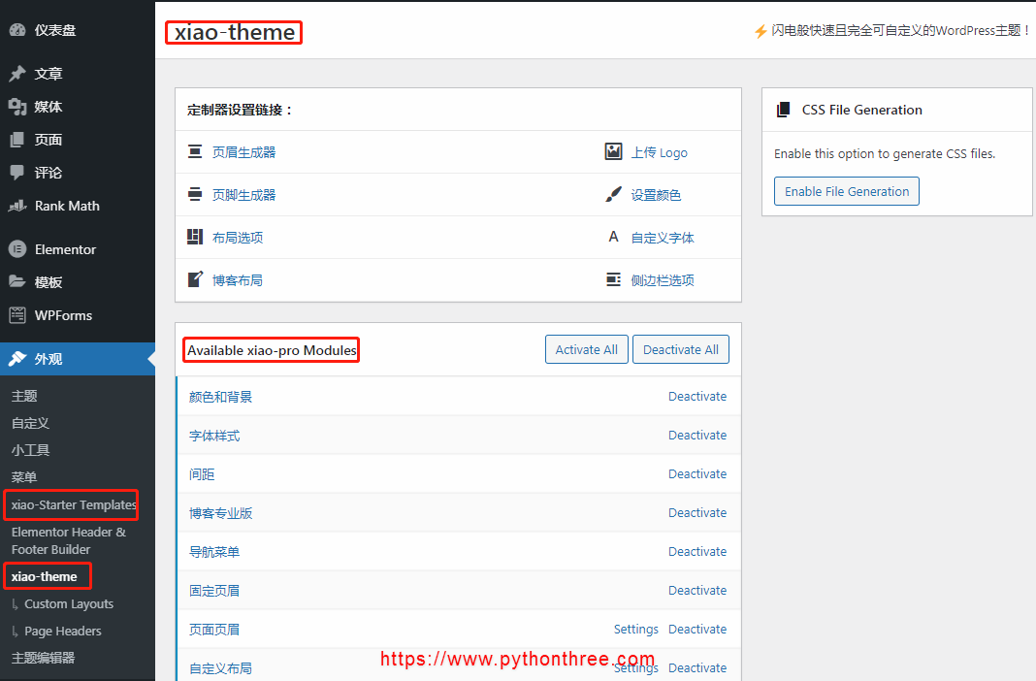Open the 博客布局 link
The image size is (1036, 681).
click(x=238, y=280)
